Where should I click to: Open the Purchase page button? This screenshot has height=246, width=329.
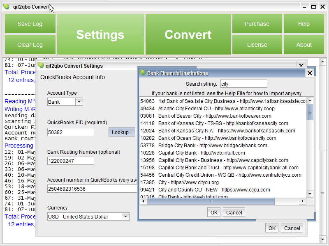point(257,24)
